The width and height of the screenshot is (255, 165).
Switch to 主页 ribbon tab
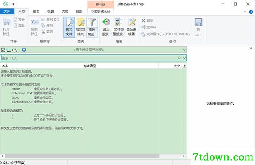click(x=22, y=11)
